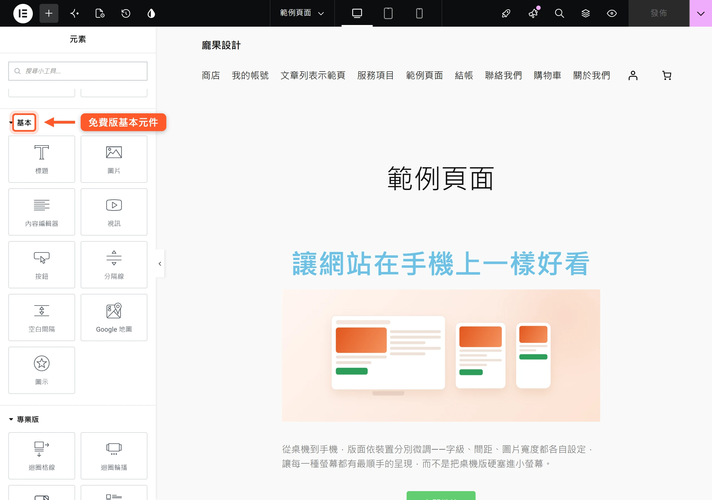
Task: Open the structure layers navigator
Action: (x=585, y=13)
